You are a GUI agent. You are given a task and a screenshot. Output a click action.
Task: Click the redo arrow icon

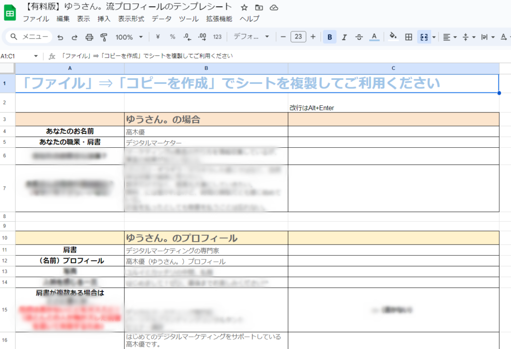pos(75,37)
